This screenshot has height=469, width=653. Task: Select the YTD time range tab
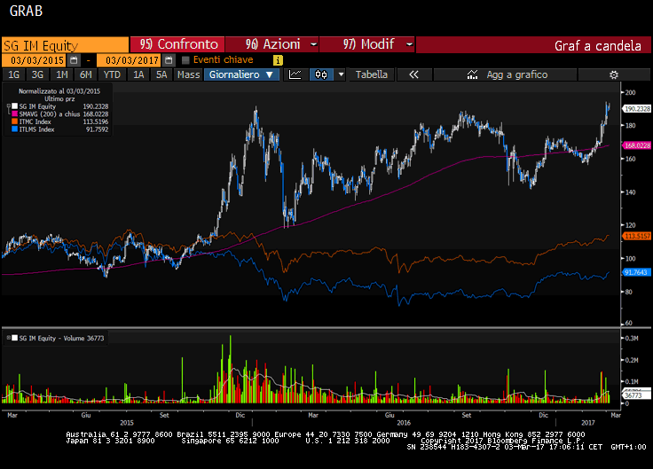112,74
